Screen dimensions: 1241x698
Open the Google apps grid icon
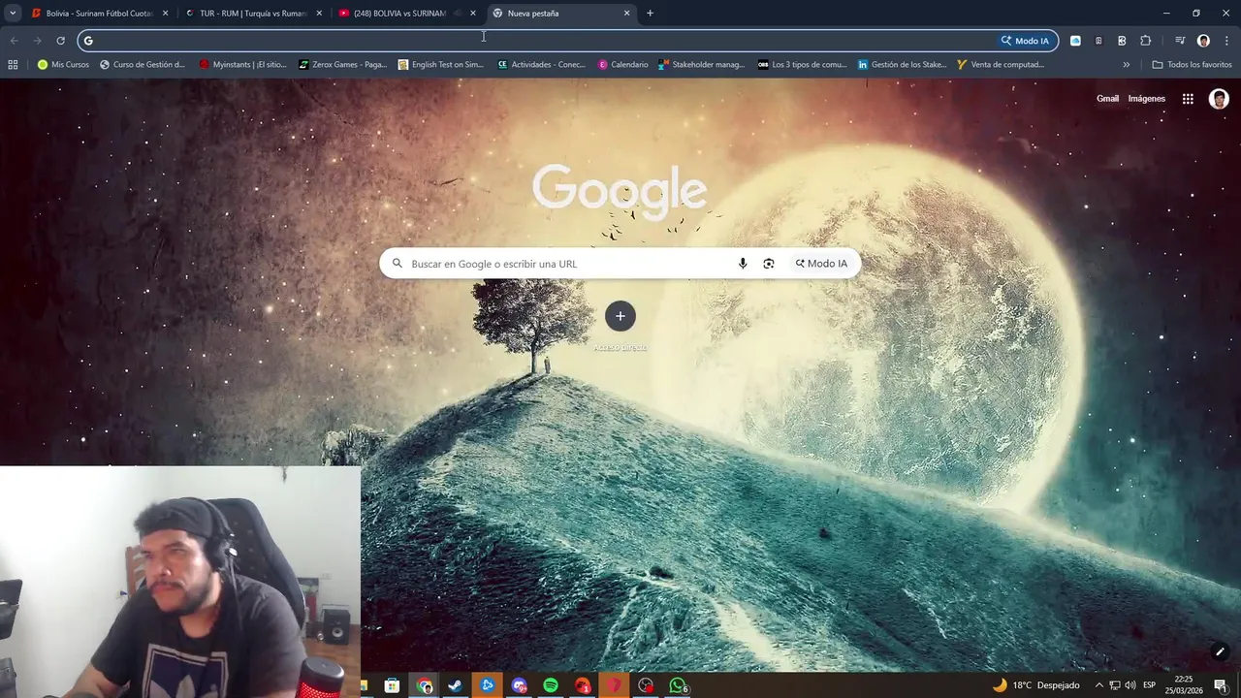point(1188,99)
